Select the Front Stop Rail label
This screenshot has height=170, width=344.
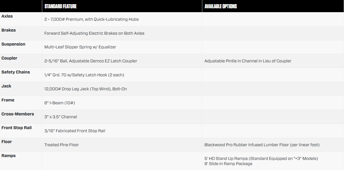[17, 128]
